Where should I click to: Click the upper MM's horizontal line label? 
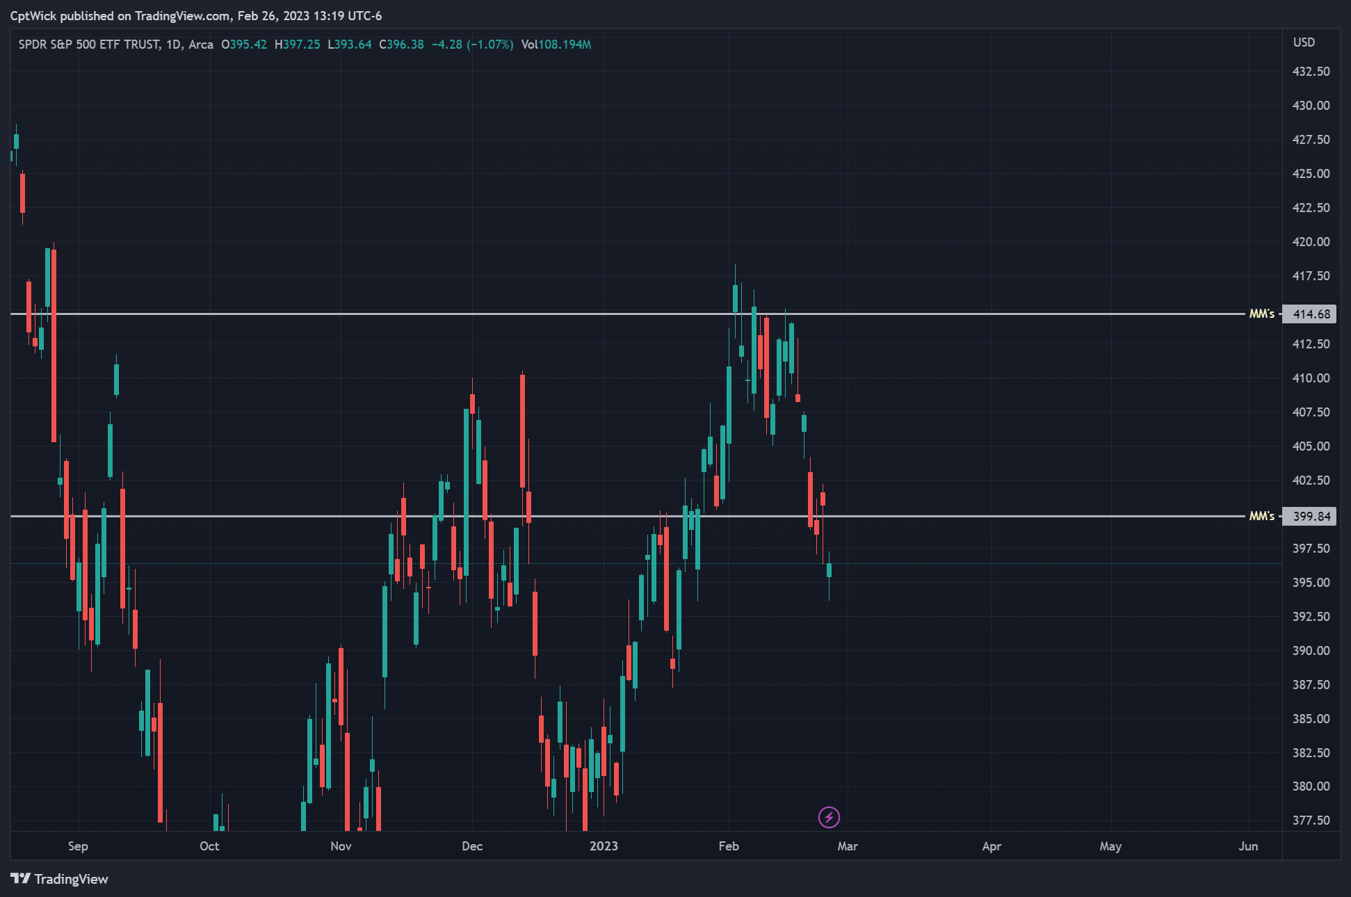[1261, 314]
